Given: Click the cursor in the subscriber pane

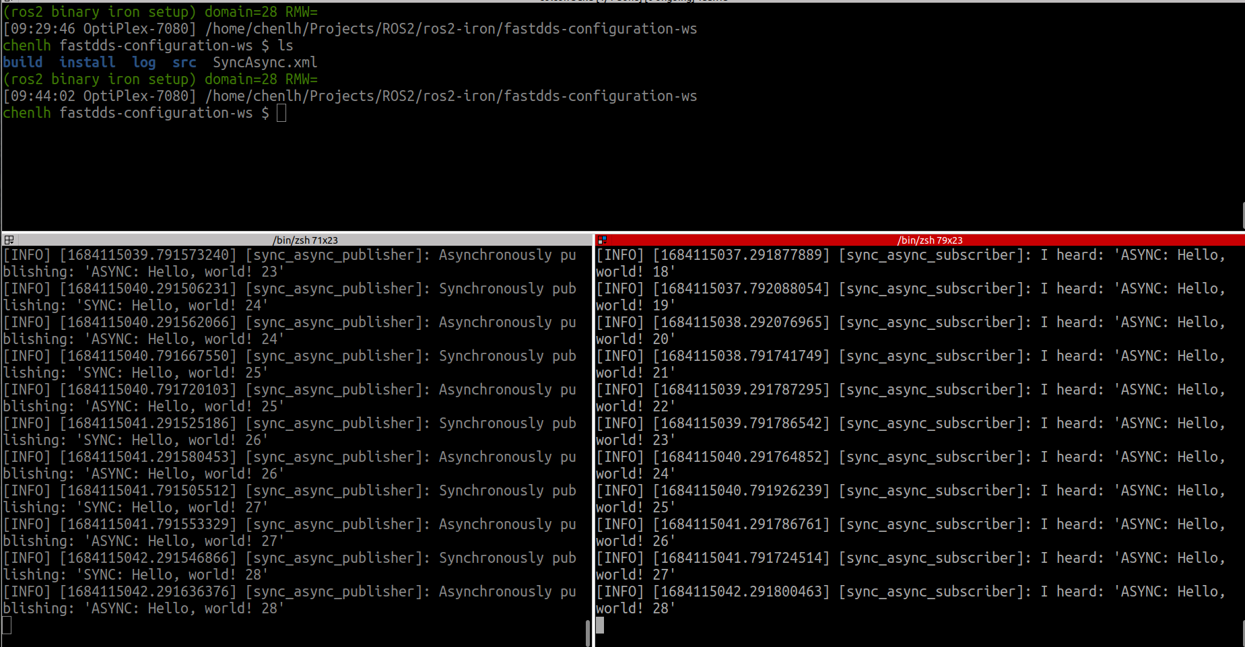Looking at the screenshot, I should tap(600, 625).
